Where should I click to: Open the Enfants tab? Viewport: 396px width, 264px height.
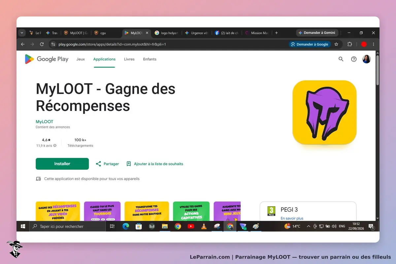click(x=150, y=59)
